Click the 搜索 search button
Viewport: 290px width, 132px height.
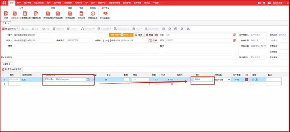(x=139, y=35)
